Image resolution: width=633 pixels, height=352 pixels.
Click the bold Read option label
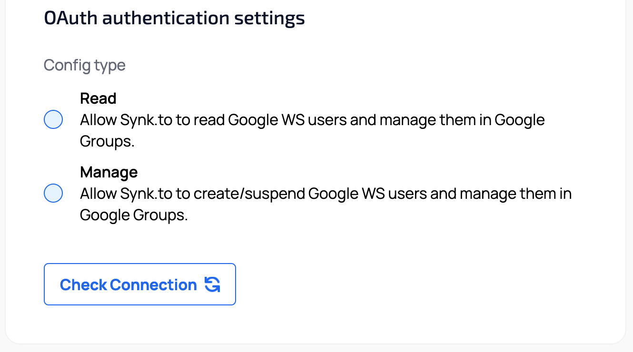tap(98, 98)
